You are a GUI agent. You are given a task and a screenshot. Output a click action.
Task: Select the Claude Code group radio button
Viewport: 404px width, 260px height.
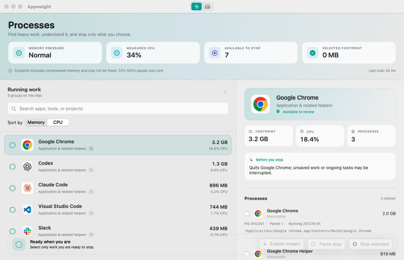coord(12,188)
